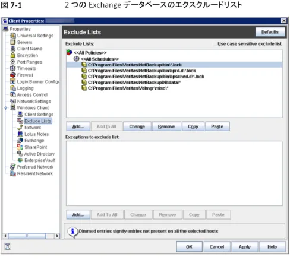Click the Universal Settings icon
Screen dimensions: 290x260
(13, 36)
